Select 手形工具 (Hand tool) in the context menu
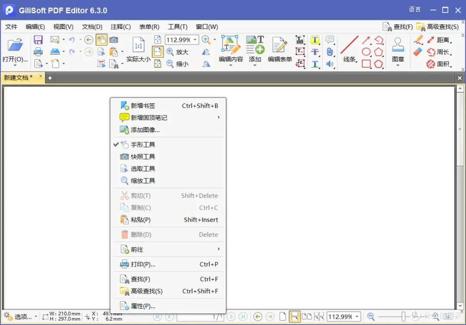The width and height of the screenshot is (466, 325). [143, 144]
